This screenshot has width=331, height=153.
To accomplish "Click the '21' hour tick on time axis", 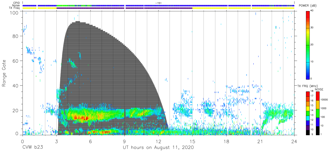I will click(260, 141).
